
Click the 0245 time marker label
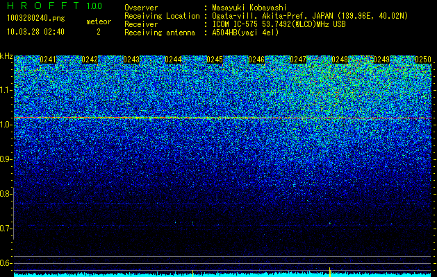(x=215, y=60)
